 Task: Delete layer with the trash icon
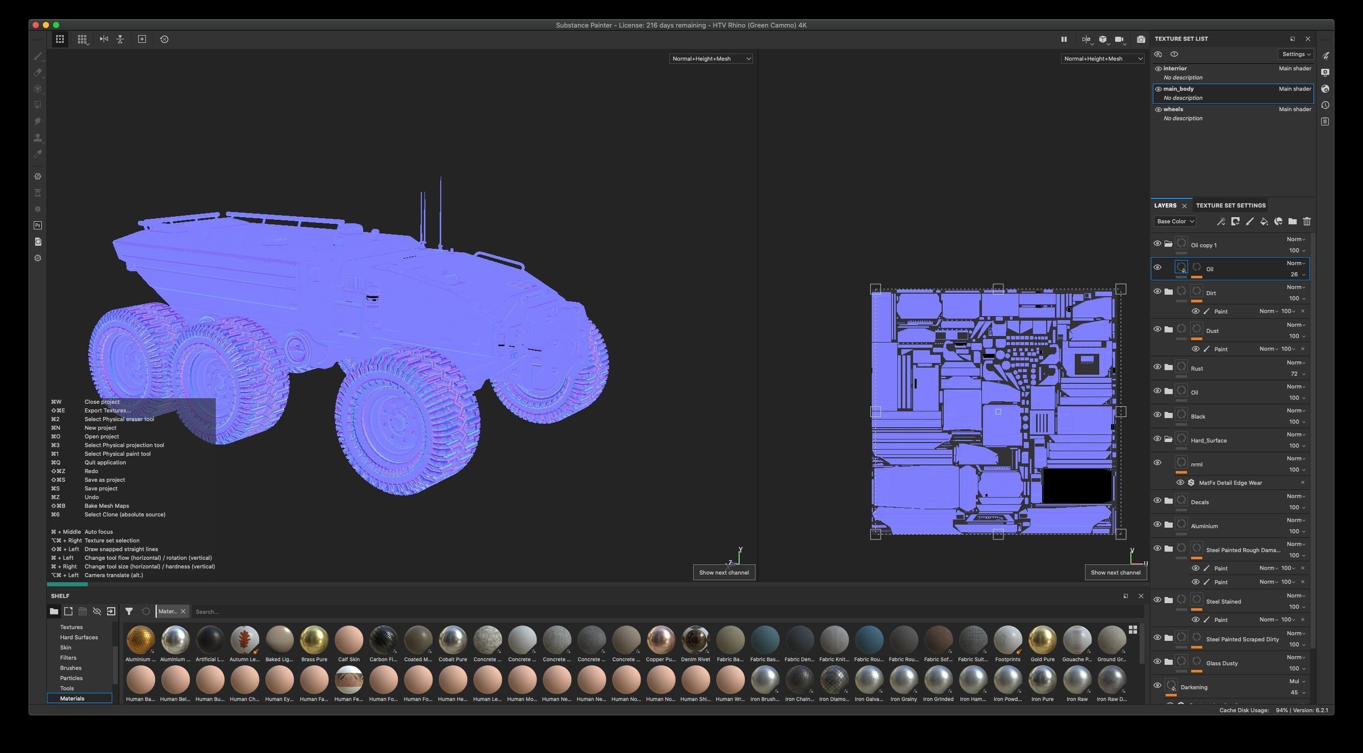(x=1306, y=222)
